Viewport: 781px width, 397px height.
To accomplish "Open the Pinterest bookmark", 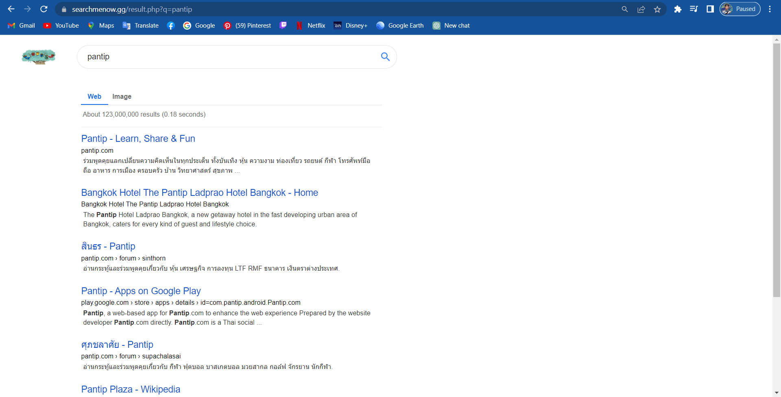I will [247, 26].
